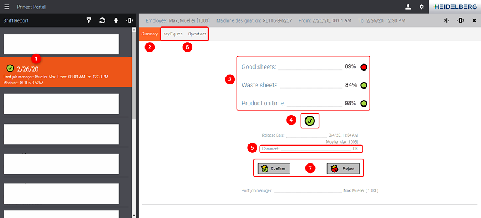The height and width of the screenshot is (218, 481).
Task: Refresh the Shift Report list
Action: pos(102,20)
